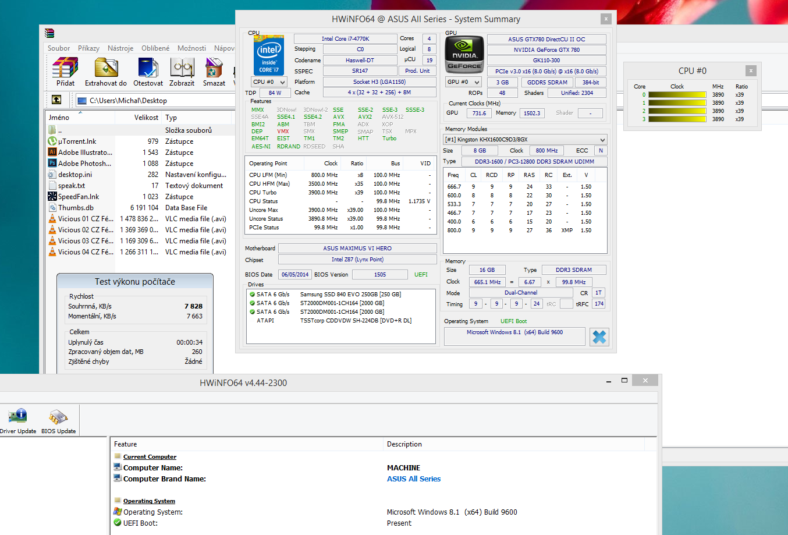Click the Operating System row icon
Viewport: 788px width, 535px height.
[118, 512]
